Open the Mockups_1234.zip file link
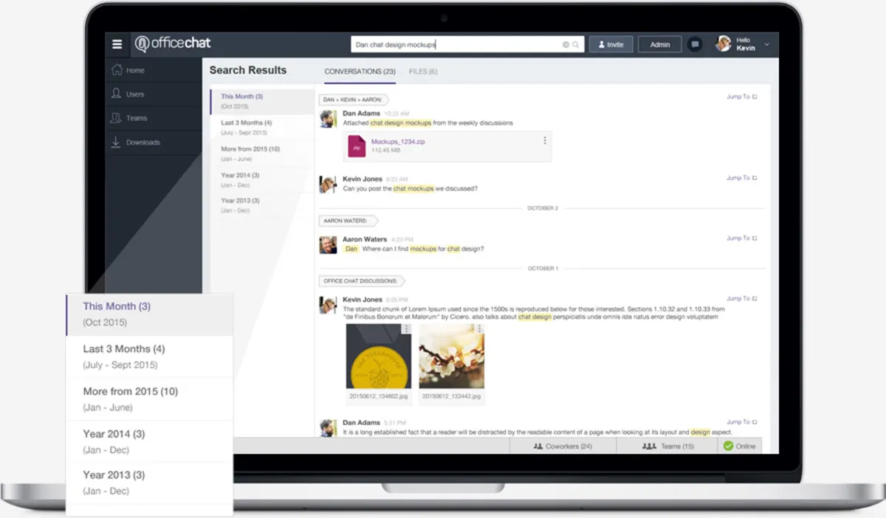Image resolution: width=886 pixels, height=518 pixels. tap(397, 142)
